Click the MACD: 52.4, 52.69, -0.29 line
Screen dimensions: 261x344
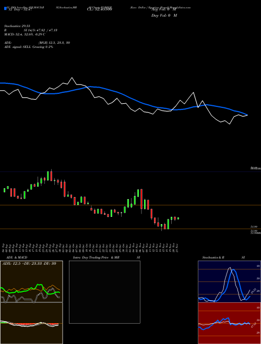[25, 34]
